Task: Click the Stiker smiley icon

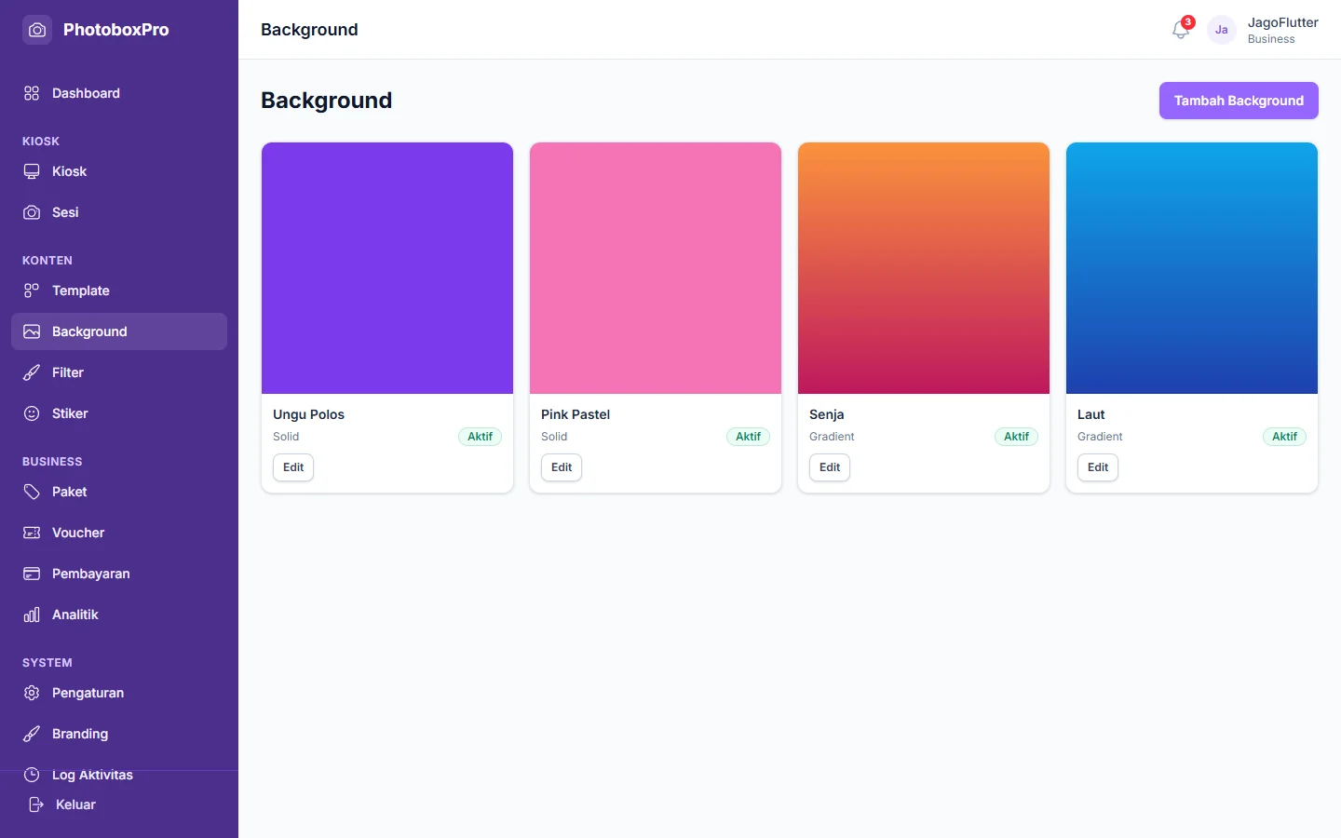Action: pos(32,413)
